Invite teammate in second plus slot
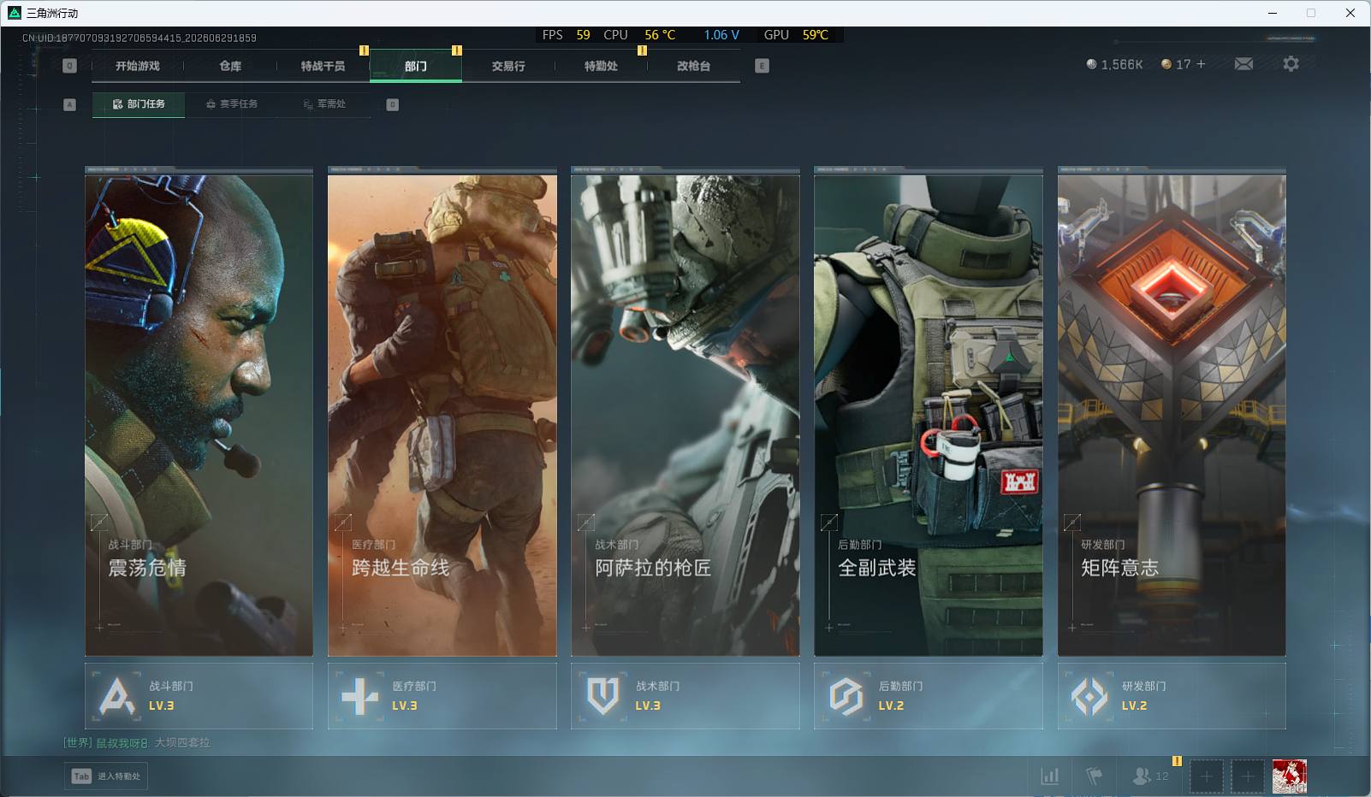This screenshot has height=797, width=1371. click(x=1248, y=776)
